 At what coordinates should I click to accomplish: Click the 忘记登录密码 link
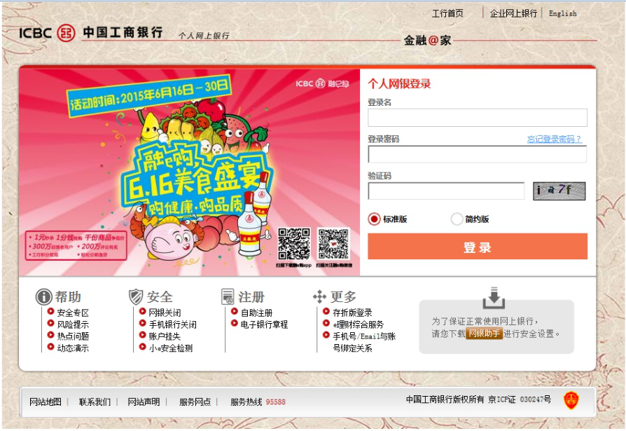pos(554,139)
